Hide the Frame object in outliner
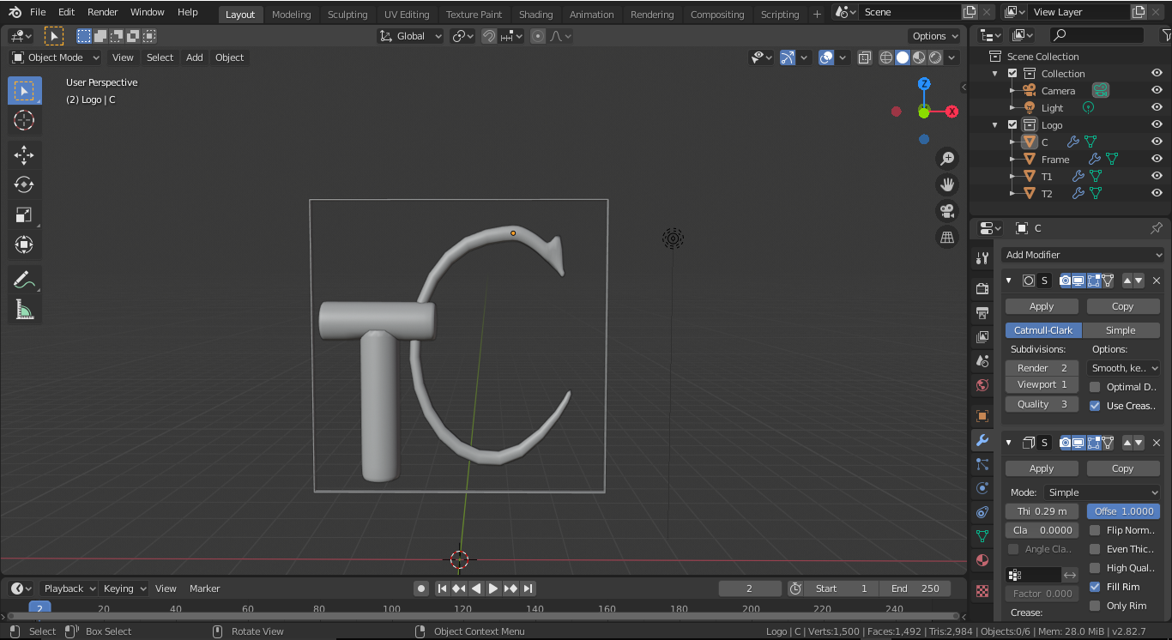 point(1157,159)
